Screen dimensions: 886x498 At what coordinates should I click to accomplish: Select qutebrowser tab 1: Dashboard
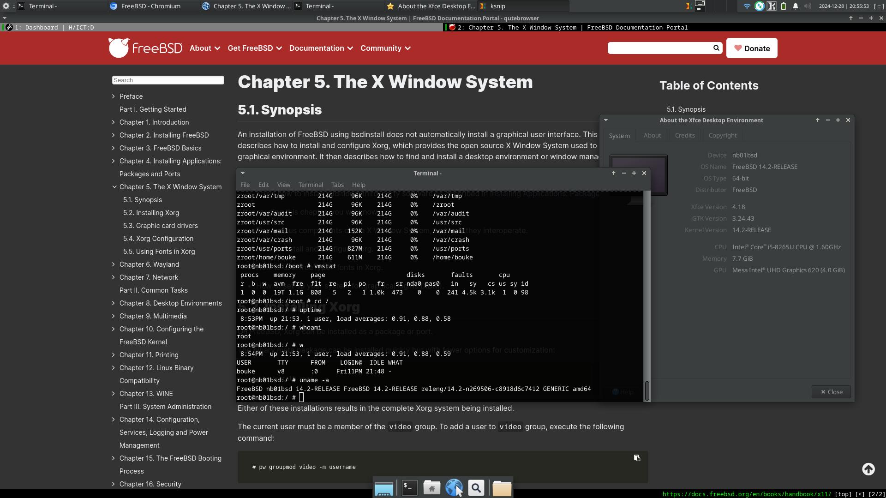coord(221,27)
